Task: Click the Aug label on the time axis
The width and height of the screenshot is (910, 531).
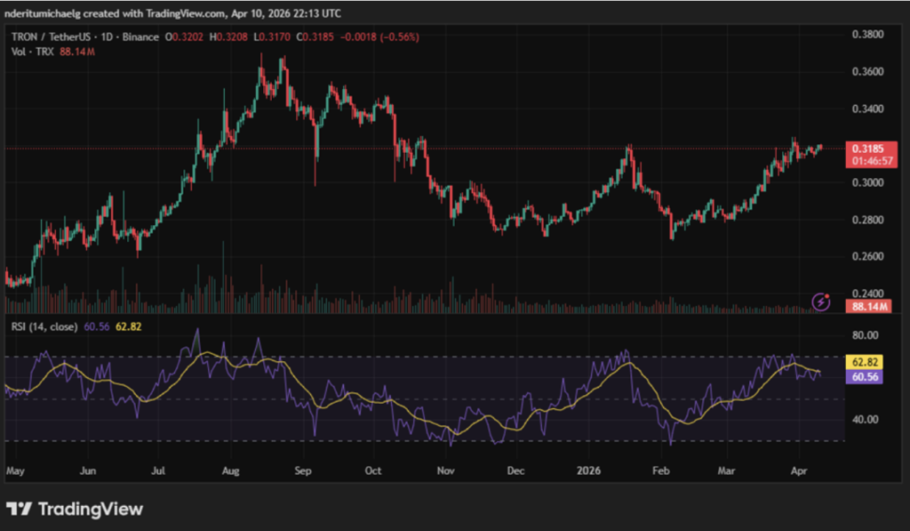Action: tap(229, 469)
